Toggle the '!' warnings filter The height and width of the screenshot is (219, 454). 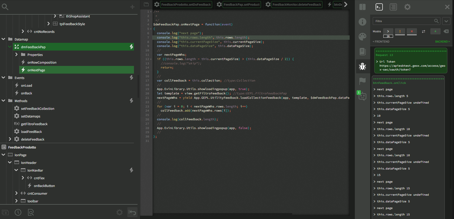coord(400,31)
